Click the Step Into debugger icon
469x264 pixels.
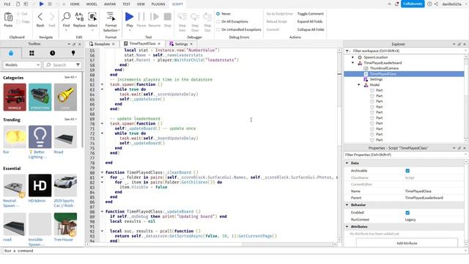[182, 17]
